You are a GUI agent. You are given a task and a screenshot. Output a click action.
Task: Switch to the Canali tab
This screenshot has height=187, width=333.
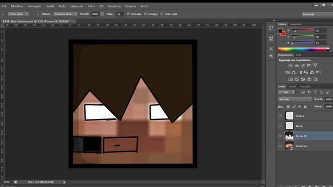pyautogui.click(x=292, y=87)
